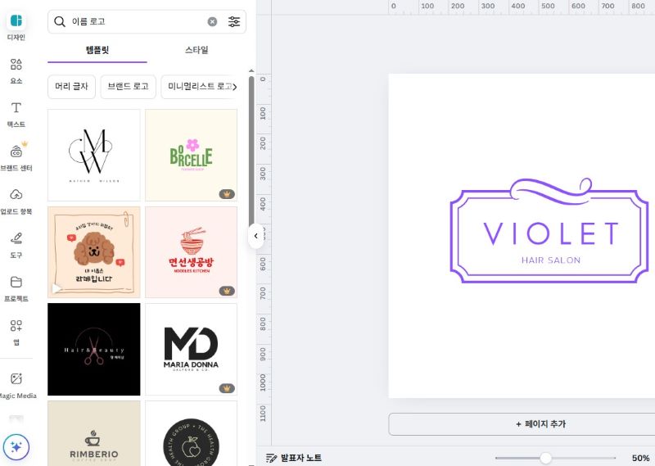Image resolution: width=655 pixels, height=466 pixels.
Task: Click the crown badge on Borcelle template
Action: (x=227, y=194)
